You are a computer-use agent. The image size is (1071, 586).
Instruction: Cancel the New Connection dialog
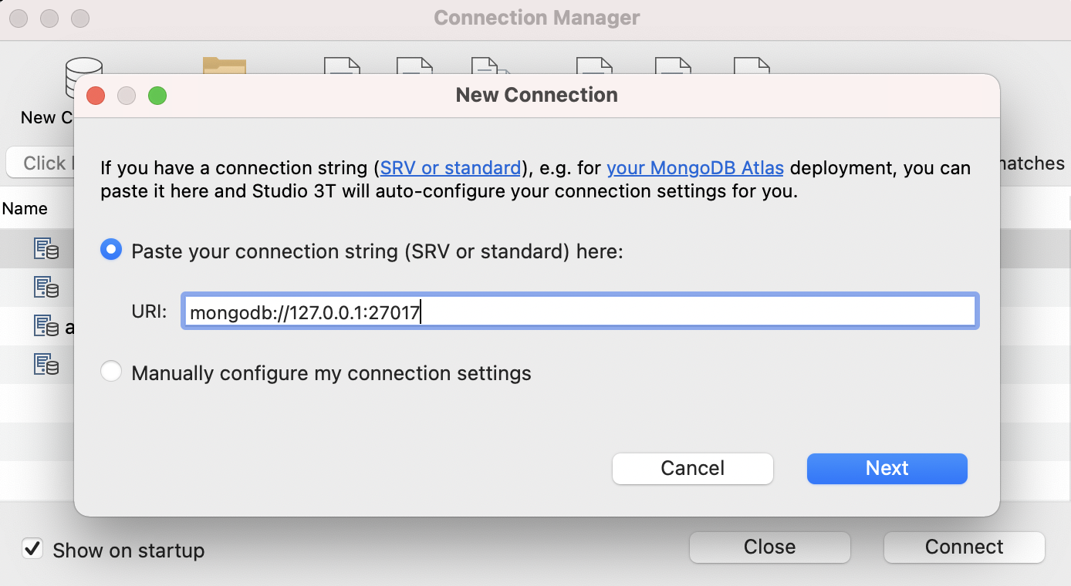pos(693,468)
